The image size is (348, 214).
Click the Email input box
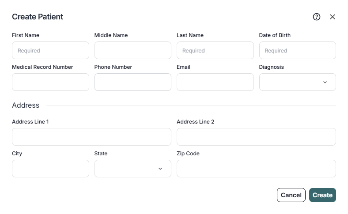point(215,82)
